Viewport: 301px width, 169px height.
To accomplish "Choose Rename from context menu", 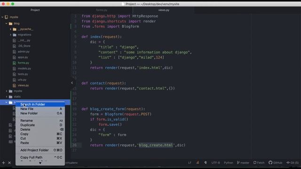I will (40, 121).
